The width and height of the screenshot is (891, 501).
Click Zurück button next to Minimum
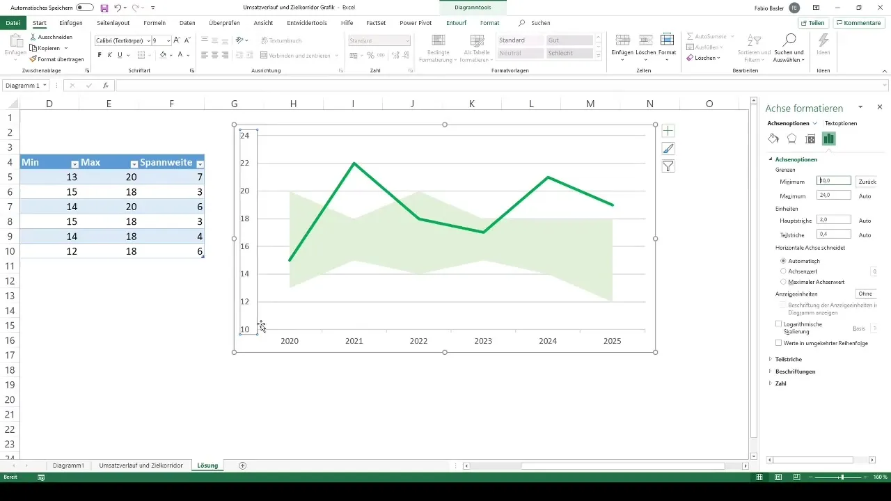pos(867,181)
